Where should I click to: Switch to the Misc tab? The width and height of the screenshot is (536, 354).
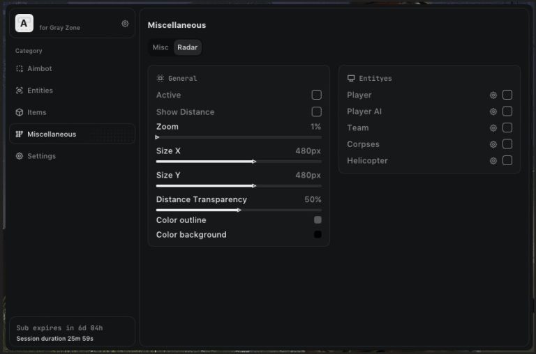161,47
